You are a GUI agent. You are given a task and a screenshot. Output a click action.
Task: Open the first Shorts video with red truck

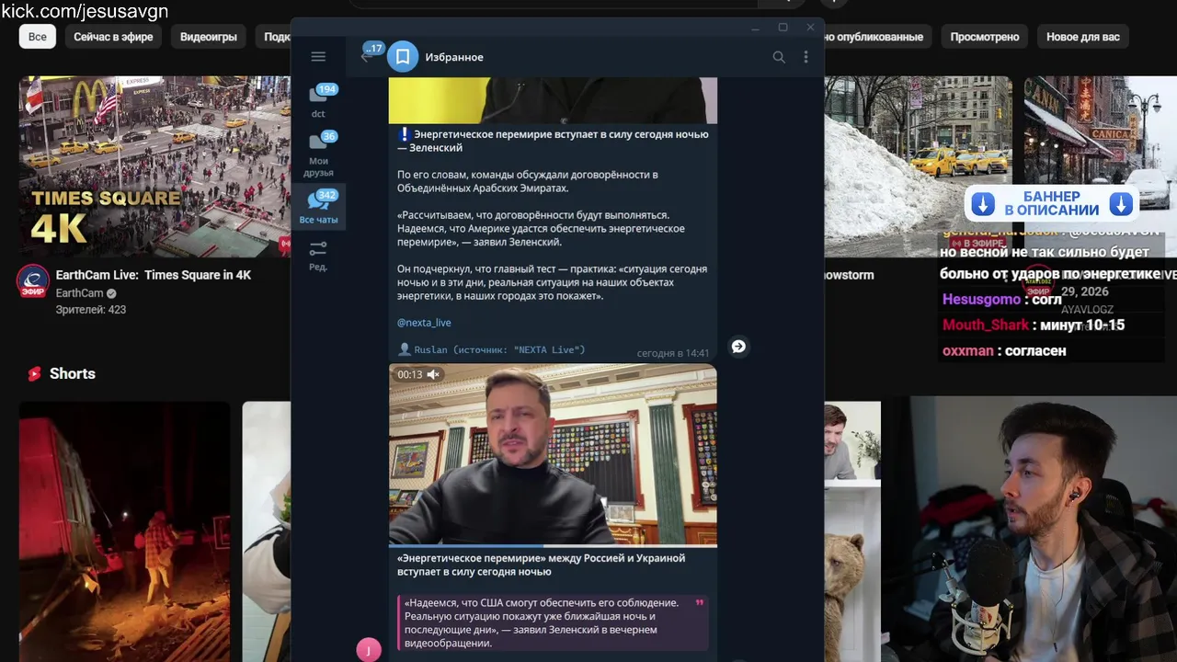(x=124, y=531)
